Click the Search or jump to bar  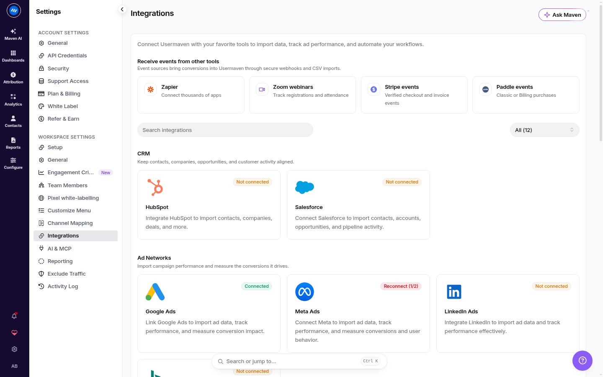click(x=299, y=361)
